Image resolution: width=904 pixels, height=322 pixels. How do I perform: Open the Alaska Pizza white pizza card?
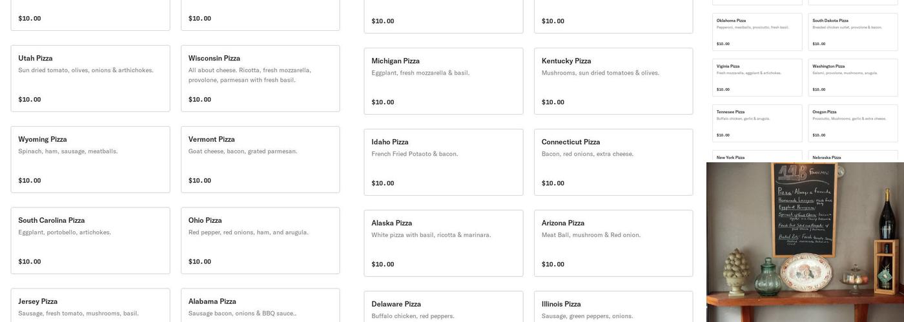[444, 243]
